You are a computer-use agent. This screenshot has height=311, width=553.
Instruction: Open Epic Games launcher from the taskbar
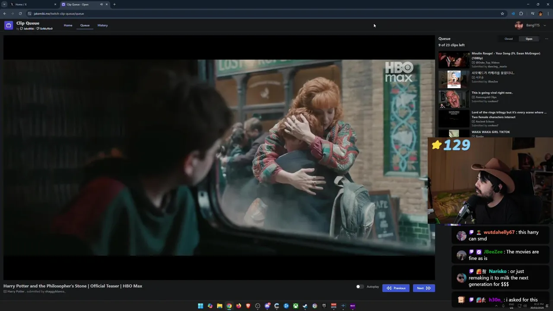324,306
